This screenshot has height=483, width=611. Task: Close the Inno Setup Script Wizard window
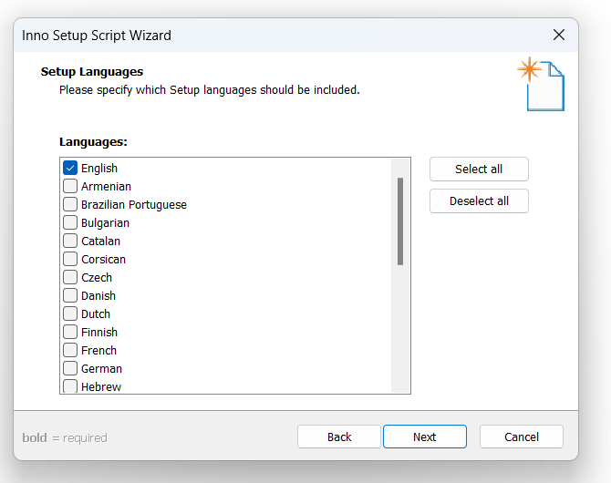(559, 35)
